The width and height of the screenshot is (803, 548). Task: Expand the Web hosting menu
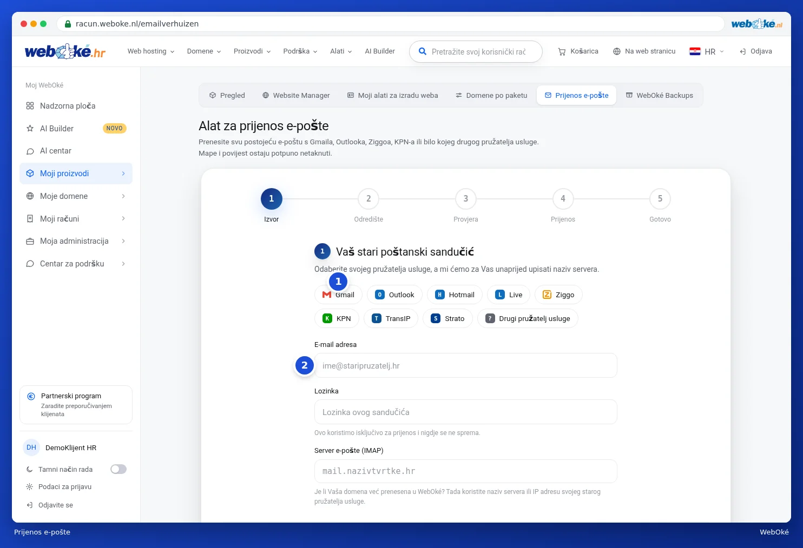151,51
